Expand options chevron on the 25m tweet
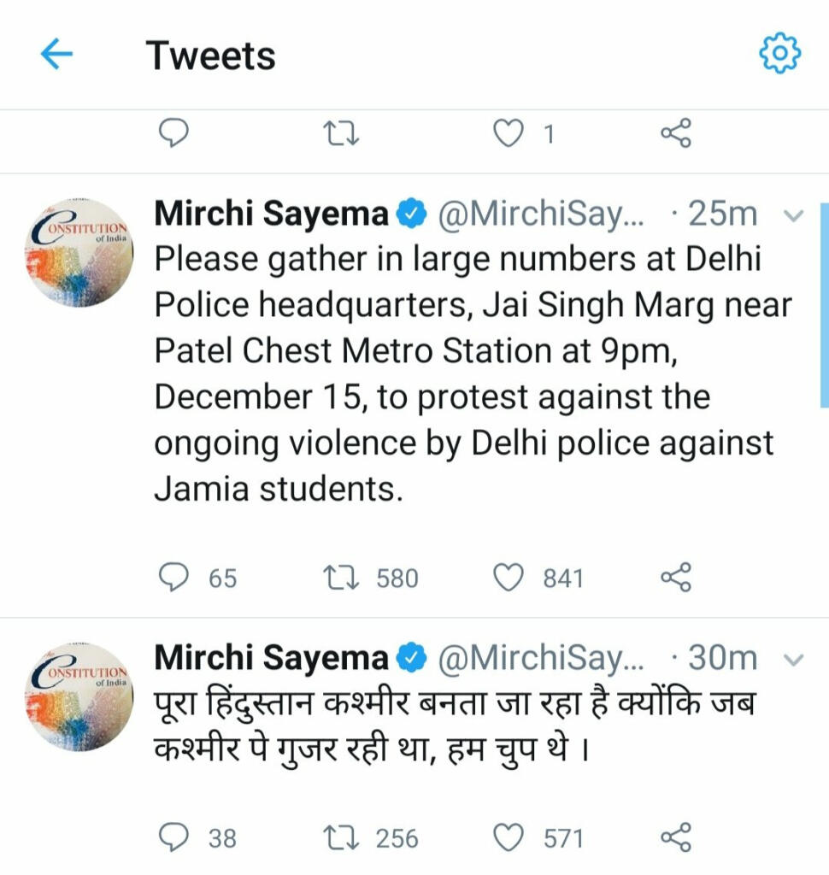Viewport: 829px width, 875px height. tap(793, 215)
